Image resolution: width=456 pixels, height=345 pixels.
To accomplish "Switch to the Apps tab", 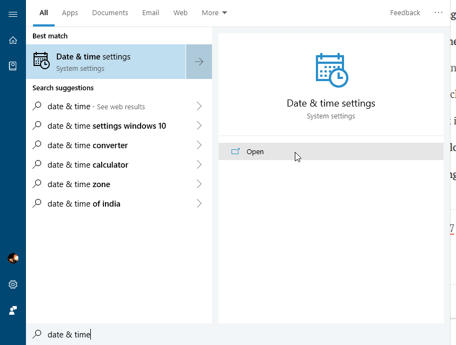I will tap(70, 13).
